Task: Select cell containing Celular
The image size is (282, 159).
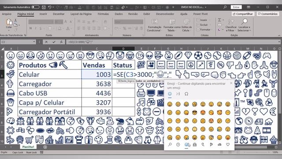Action: (x=50, y=75)
